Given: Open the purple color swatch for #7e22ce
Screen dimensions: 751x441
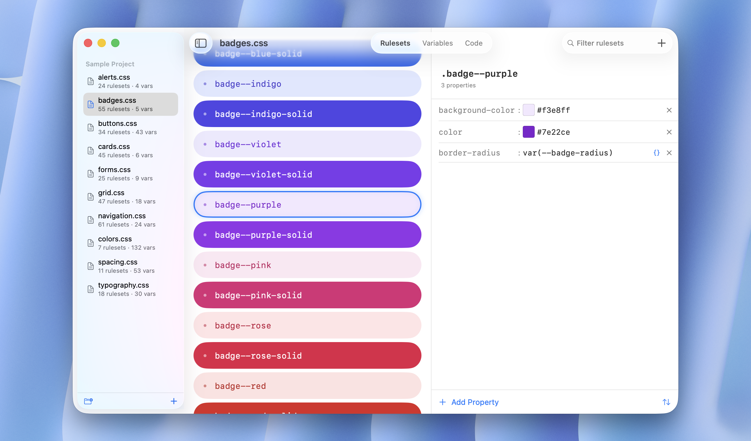Looking at the screenshot, I should [528, 132].
